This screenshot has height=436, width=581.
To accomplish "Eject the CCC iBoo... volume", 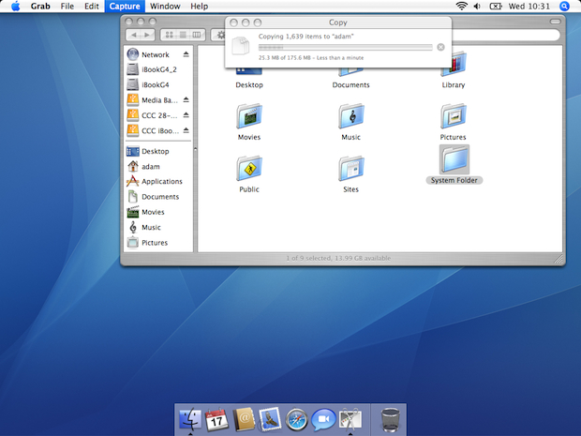I will point(186,130).
